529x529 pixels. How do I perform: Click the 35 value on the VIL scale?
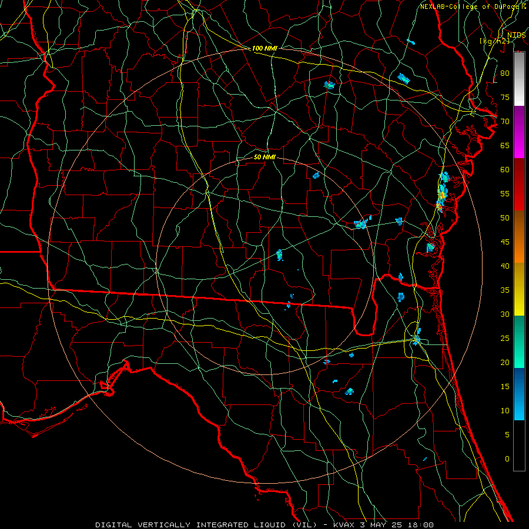pos(505,290)
